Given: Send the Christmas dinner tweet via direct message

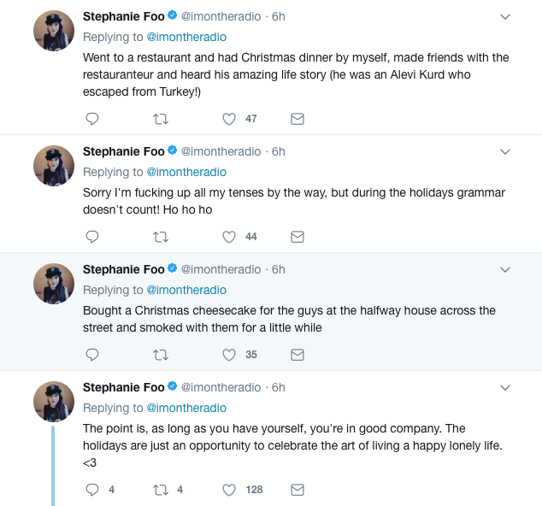Looking at the screenshot, I should 298,119.
